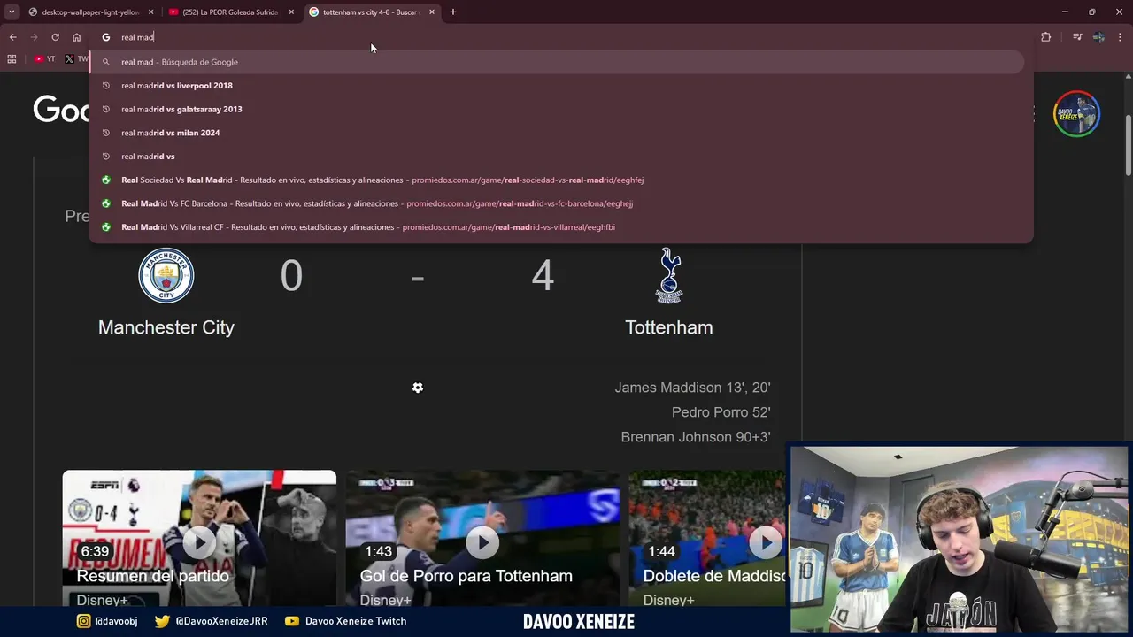The width and height of the screenshot is (1133, 637).
Task: Click the Google logo on the page
Action: point(61,110)
